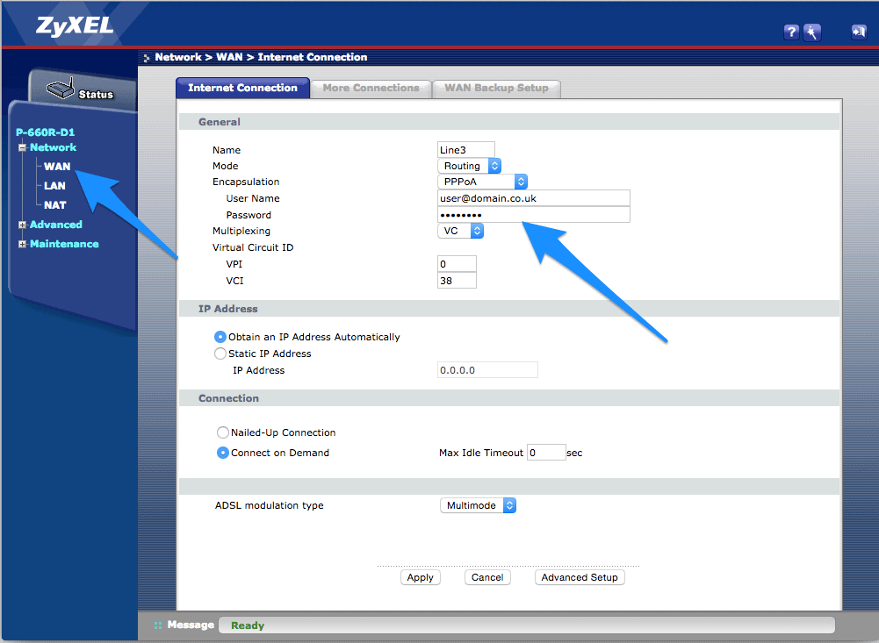Screen dimensions: 879x643
Task: Open Advanced Setup
Action: (580, 577)
